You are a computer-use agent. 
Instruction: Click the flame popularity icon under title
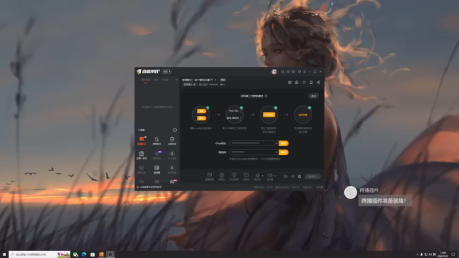[221, 84]
